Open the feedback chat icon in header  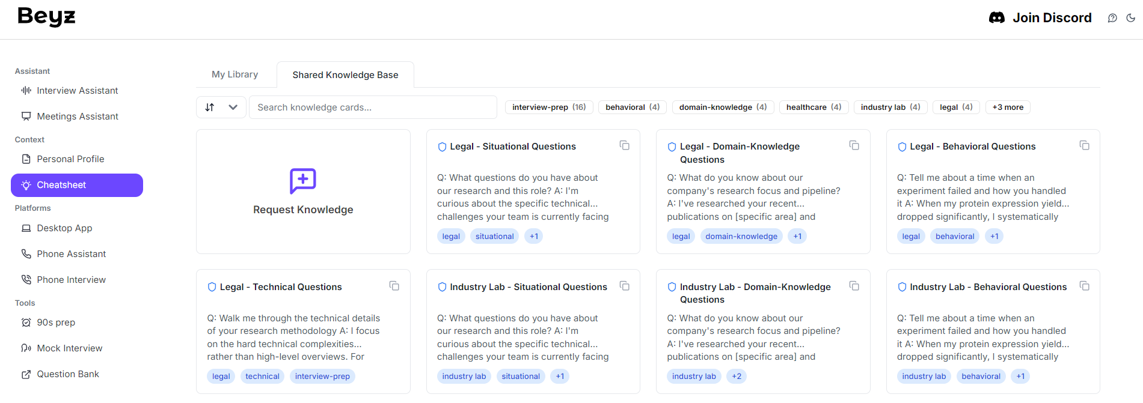pyautogui.click(x=1112, y=18)
